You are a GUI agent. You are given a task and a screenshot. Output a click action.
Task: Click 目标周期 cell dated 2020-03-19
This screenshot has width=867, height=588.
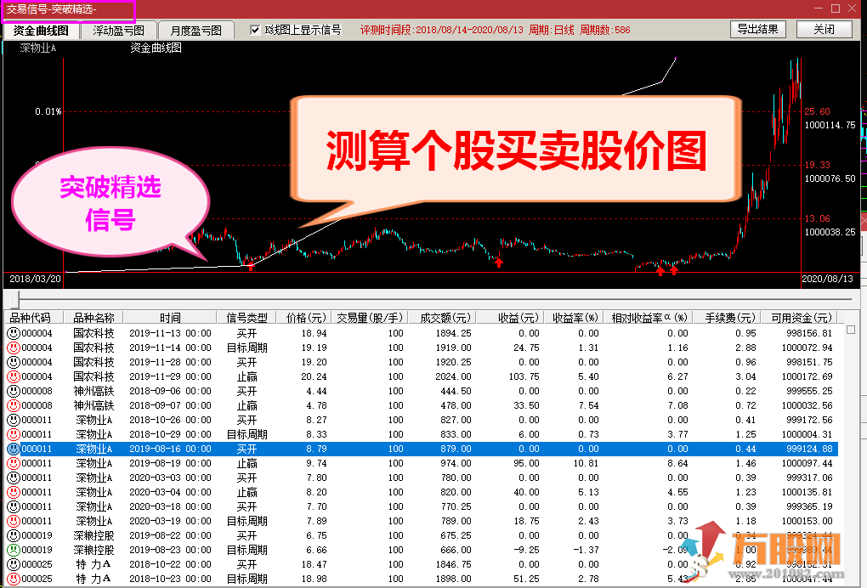[x=246, y=521]
